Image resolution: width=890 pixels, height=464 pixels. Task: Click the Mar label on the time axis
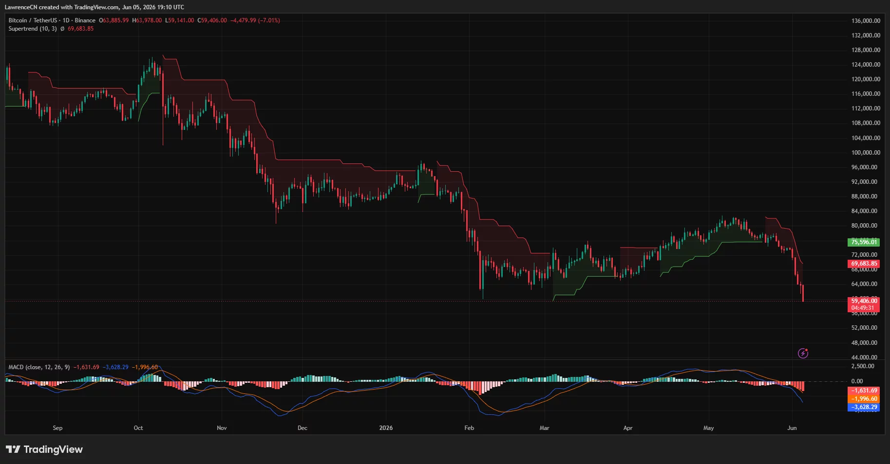click(x=544, y=428)
